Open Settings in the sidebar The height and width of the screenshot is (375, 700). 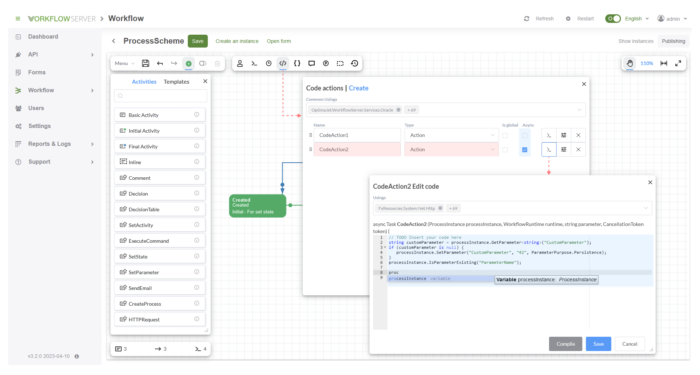[39, 126]
